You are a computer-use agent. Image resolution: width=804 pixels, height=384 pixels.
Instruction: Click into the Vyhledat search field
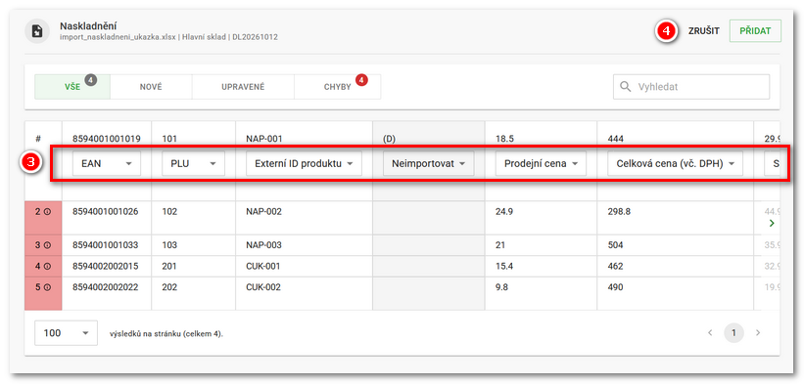691,87
